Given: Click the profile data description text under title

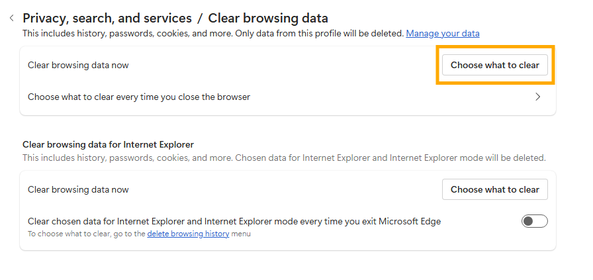Looking at the screenshot, I should tap(213, 33).
